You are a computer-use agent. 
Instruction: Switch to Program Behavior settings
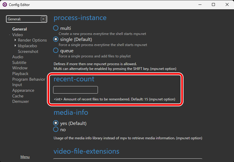pyautogui.click(x=29, y=79)
